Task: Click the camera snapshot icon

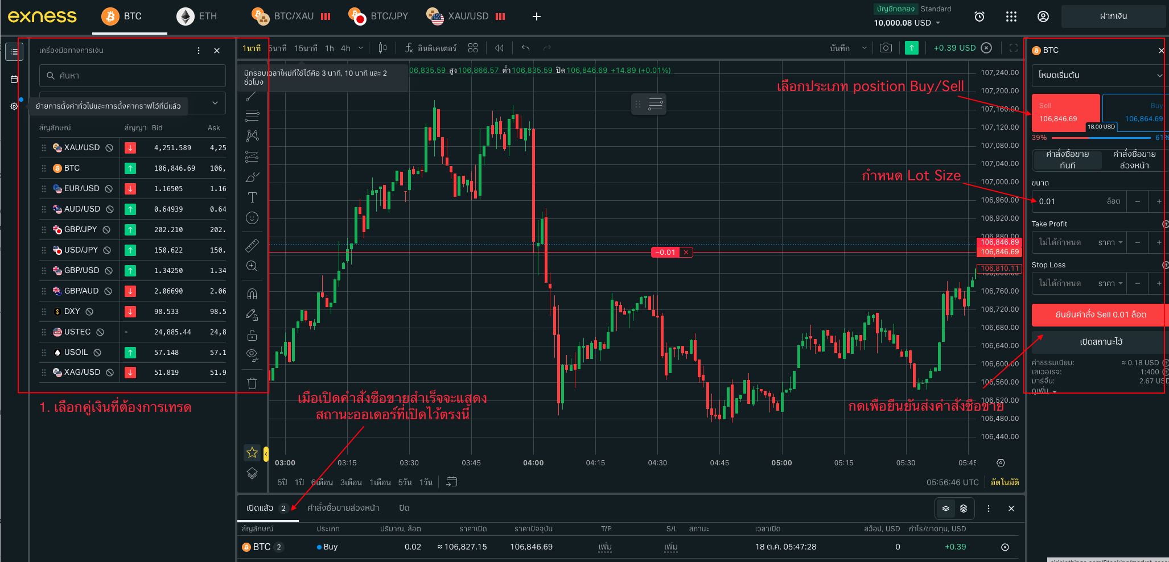Action: (886, 48)
